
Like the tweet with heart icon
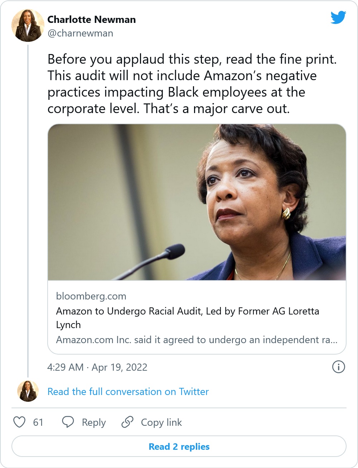tap(19, 422)
